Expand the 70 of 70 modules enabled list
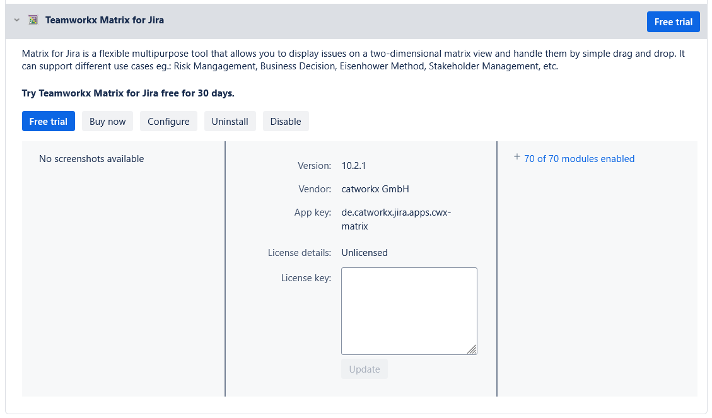Viewport: 712px width, 418px height. [579, 159]
